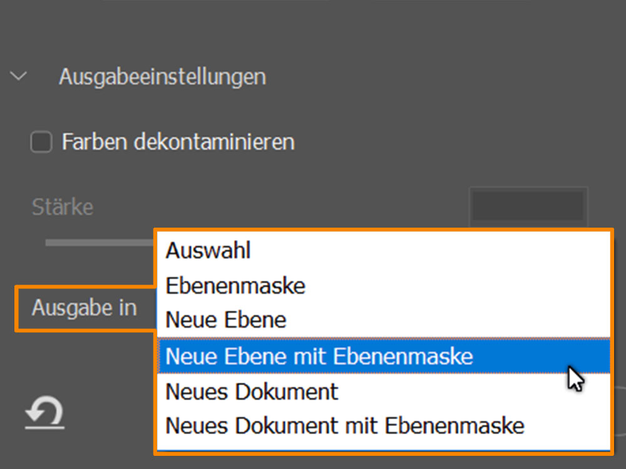Click the first entry in the Ausgabe dropdown list

[x=383, y=251]
